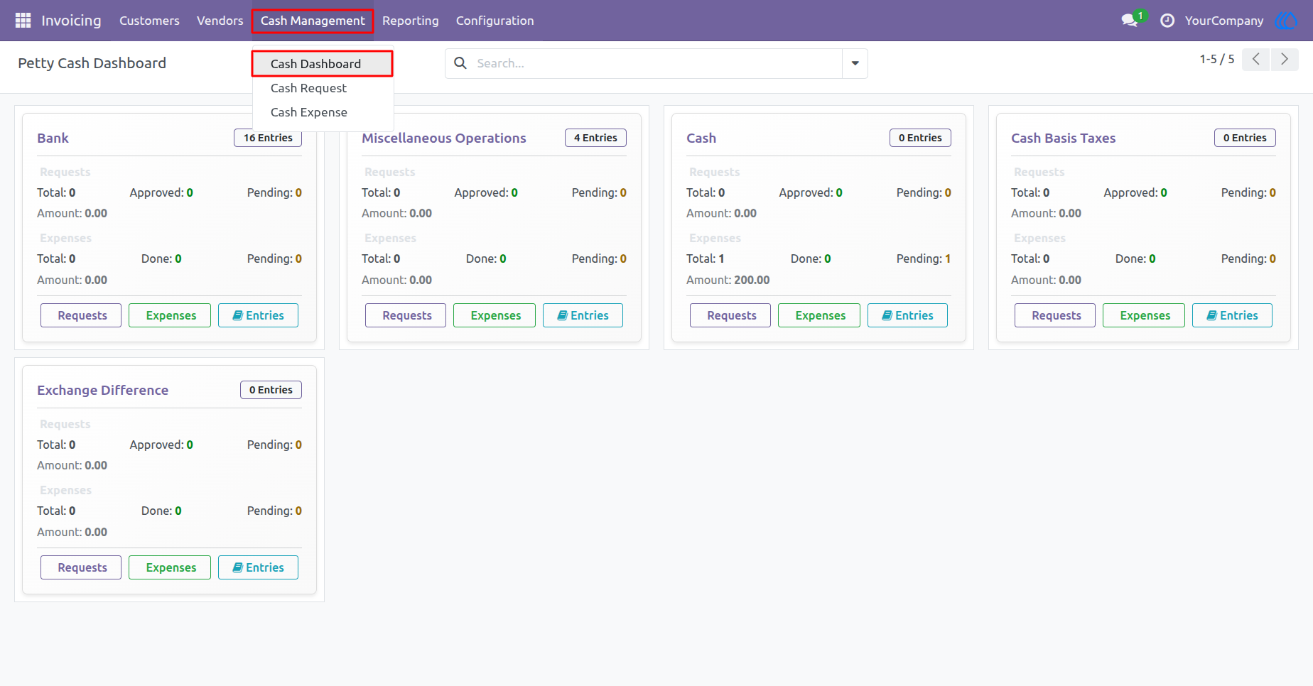Click the 16 Entries badge on Bank

pos(268,138)
